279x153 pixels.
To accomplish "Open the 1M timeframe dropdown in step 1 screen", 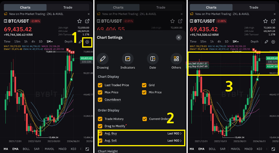I will click(49, 42).
